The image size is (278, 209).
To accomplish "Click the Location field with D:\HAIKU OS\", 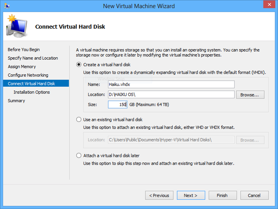I will [x=171, y=95].
